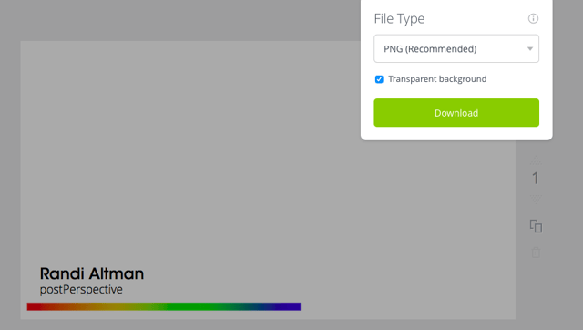Uncheck the Transparent background checkbox

pyautogui.click(x=379, y=79)
